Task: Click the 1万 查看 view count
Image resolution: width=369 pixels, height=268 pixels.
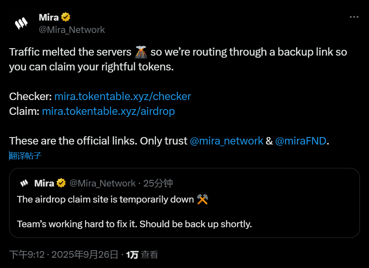Action: (x=142, y=255)
